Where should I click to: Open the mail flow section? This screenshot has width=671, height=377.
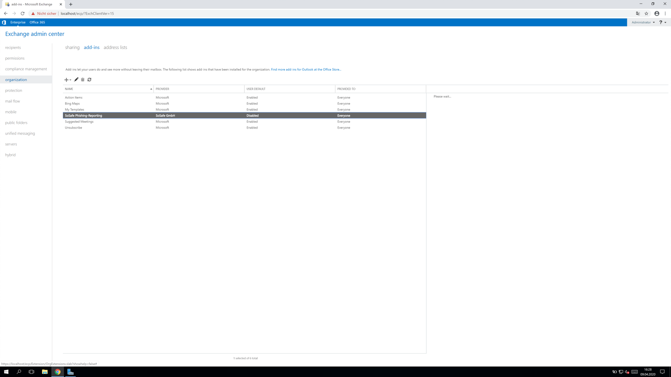tap(12, 101)
